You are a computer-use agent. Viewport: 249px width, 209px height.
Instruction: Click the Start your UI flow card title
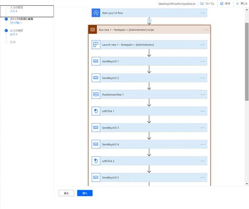(112, 13)
